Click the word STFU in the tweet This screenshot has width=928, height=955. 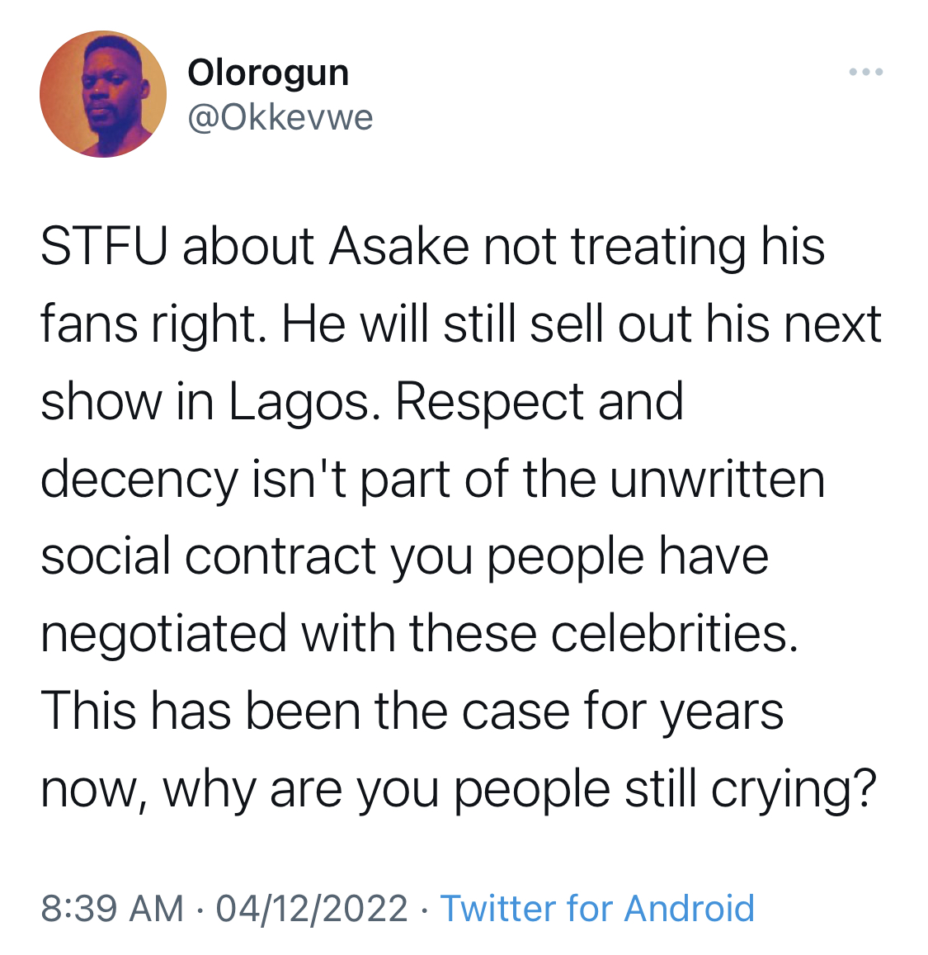(103, 248)
